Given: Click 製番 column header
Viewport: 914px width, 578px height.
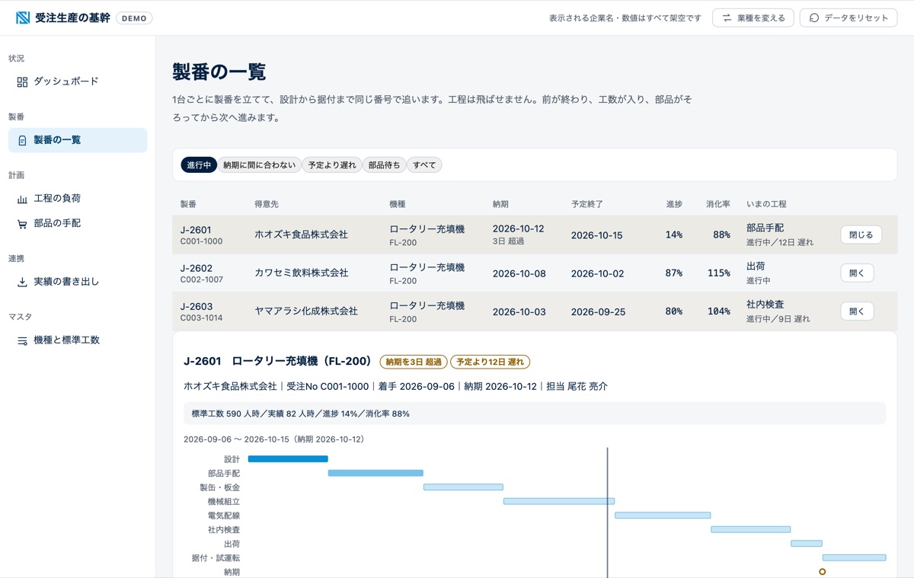Looking at the screenshot, I should point(188,204).
